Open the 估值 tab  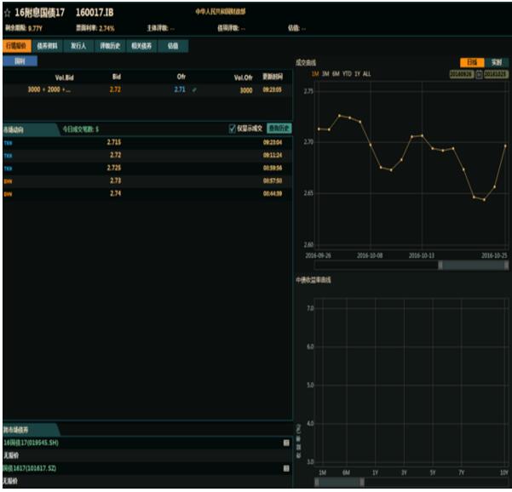coord(173,45)
